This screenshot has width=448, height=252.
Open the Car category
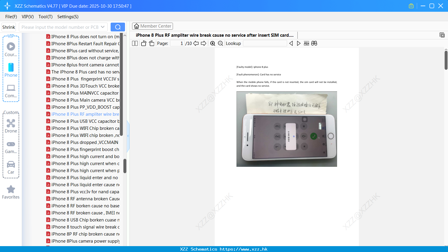point(11,167)
